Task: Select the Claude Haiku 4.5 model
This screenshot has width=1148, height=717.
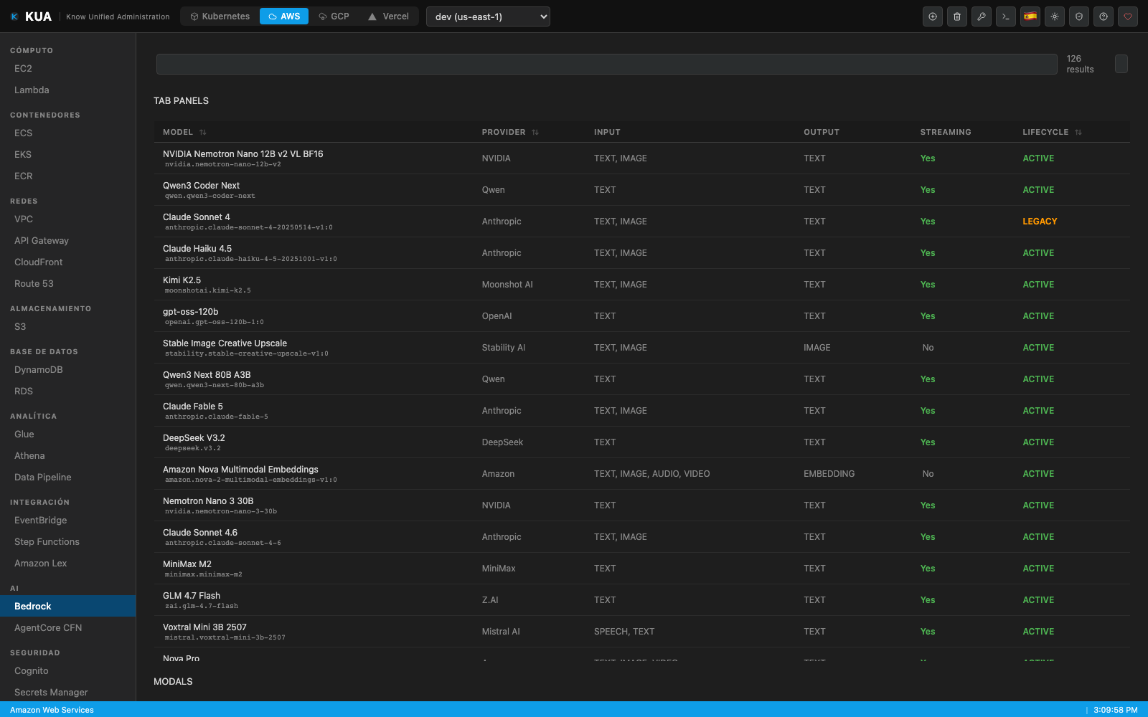Action: (x=641, y=253)
